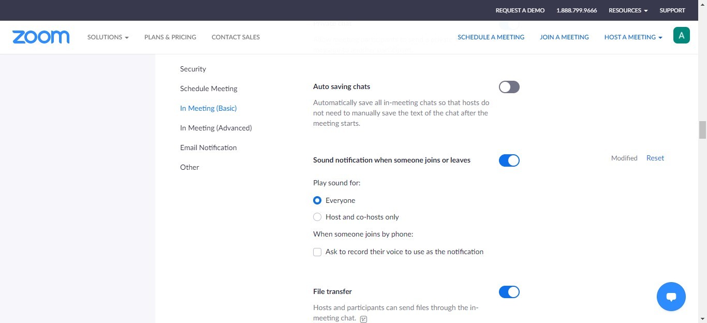The height and width of the screenshot is (323, 707).
Task: Click the Zoom logo
Action: point(41,37)
